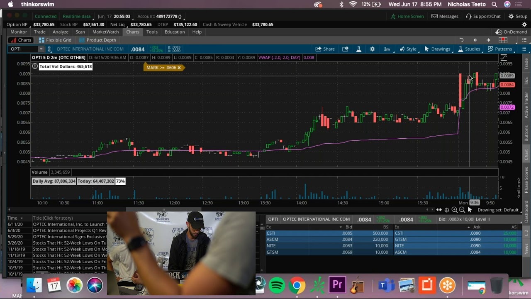
Task: Open the Help tab
Action: tap(197, 32)
